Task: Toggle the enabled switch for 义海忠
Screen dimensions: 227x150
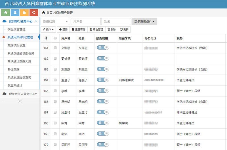Action: 103,48
